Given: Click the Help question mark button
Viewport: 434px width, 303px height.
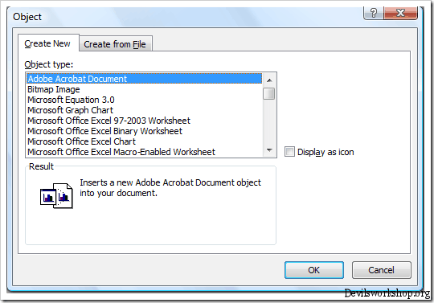Looking at the screenshot, I should point(374,13).
